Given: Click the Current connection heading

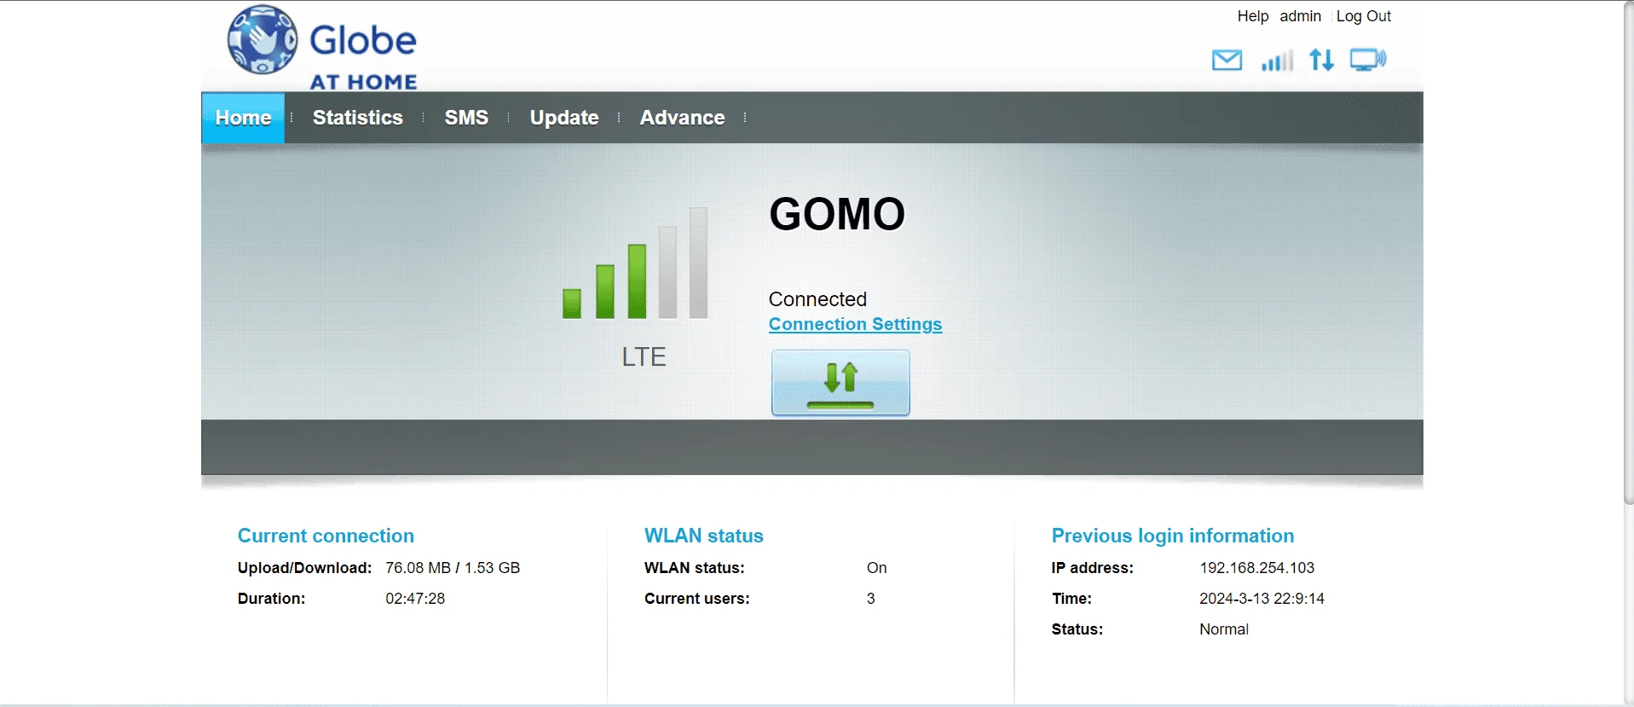Looking at the screenshot, I should coord(326,536).
